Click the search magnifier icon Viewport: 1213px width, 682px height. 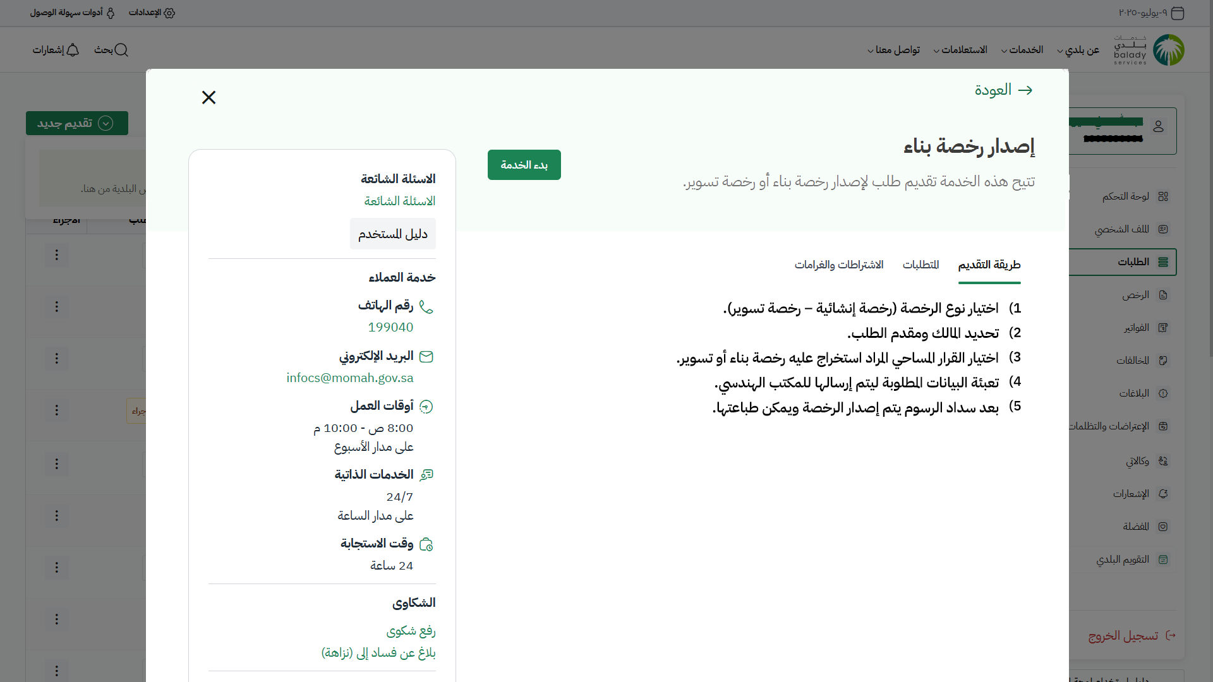point(121,50)
